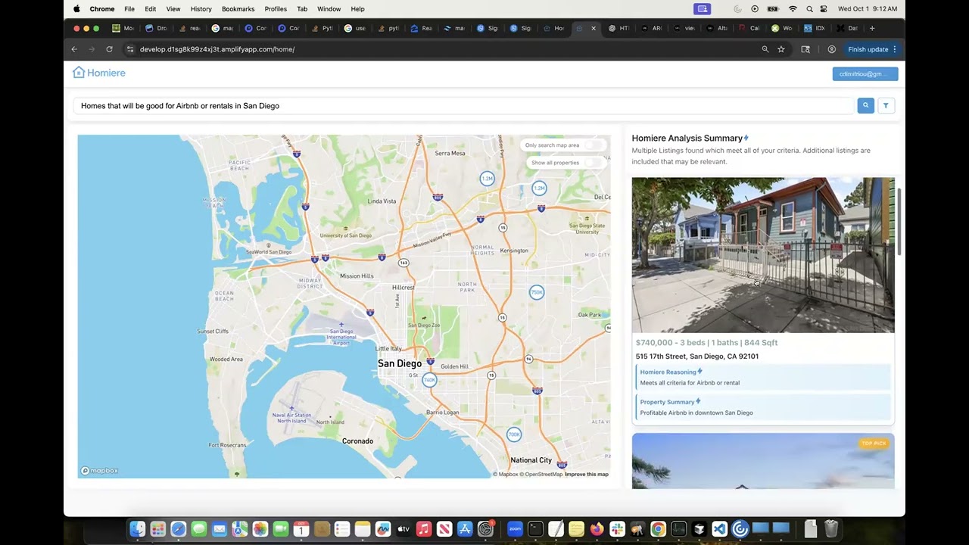Close the active browser tab

(594, 28)
